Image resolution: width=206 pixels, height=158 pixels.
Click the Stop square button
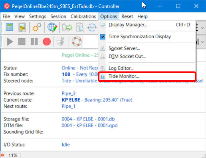(x=22, y=41)
